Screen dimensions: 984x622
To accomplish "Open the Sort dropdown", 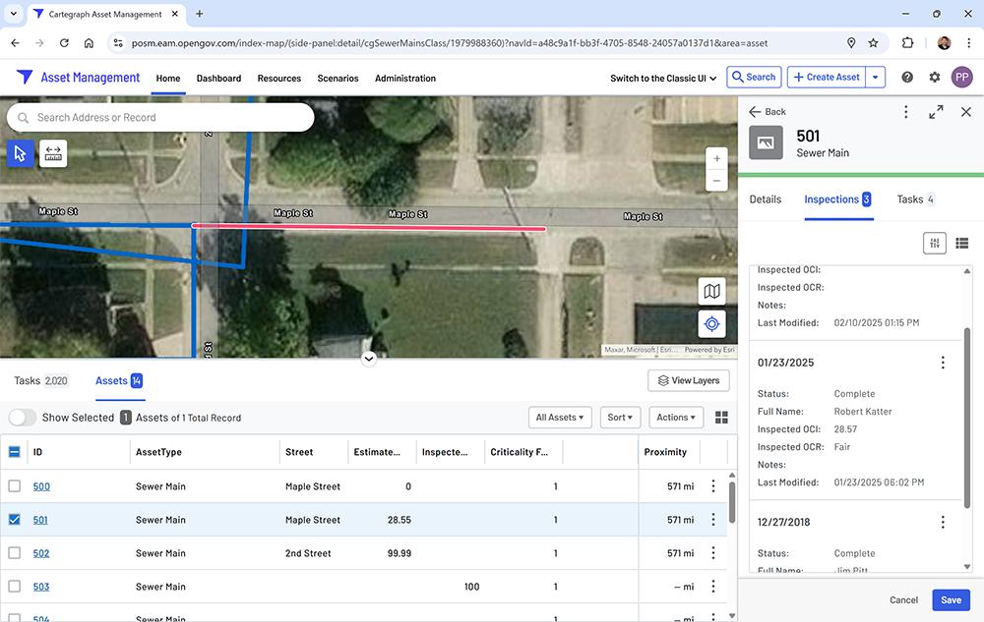I will pos(620,418).
